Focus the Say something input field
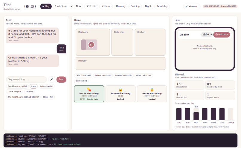241x148 pixels. coord(26,79)
